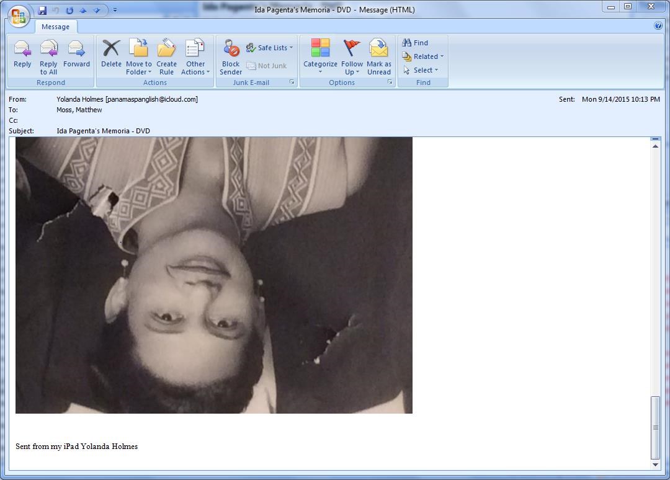Click the scroll up arrow in message body
Image resolution: width=670 pixels, height=480 pixels.
[655, 146]
